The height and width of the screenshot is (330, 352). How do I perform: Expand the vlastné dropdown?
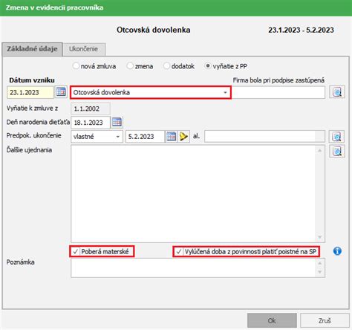118,137
